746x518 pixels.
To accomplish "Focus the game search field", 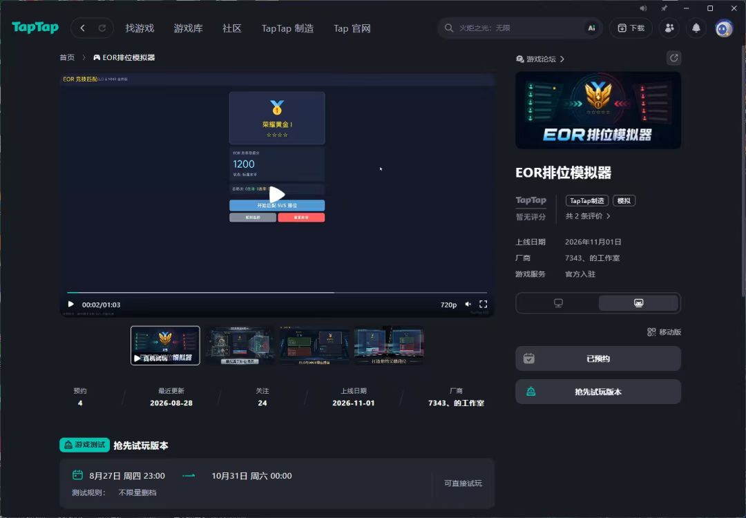I will (x=519, y=28).
